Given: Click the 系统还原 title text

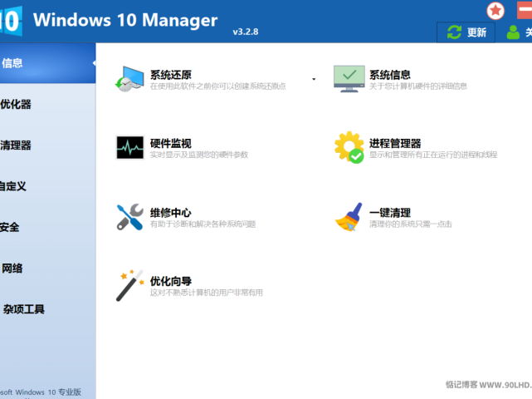Looking at the screenshot, I should tap(171, 75).
